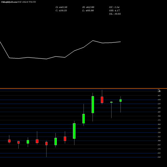Click the peak of the white line chart
Screen dimensions: 167x167
coord(93,41)
